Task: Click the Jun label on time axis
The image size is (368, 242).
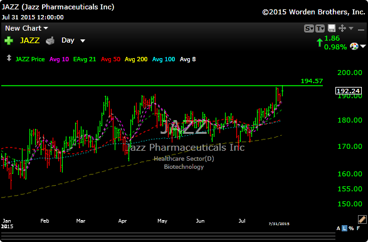Action: tap(200, 221)
